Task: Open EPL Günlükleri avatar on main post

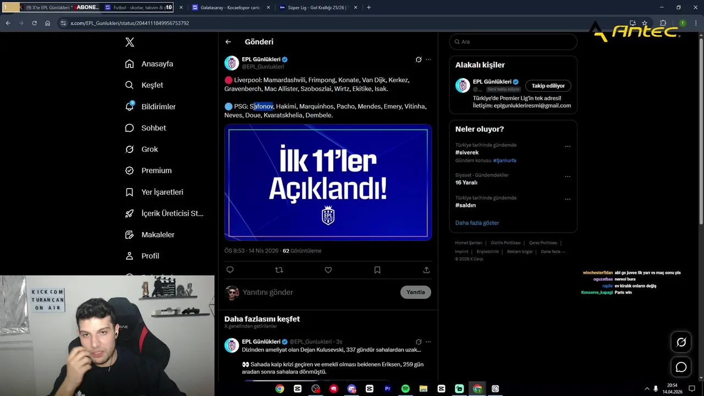Action: (x=232, y=63)
